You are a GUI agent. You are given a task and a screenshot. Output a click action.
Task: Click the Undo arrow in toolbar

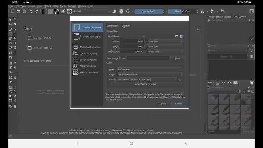[31, 12]
